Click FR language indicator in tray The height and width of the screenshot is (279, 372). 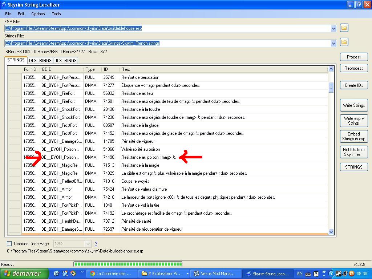tap(299, 274)
